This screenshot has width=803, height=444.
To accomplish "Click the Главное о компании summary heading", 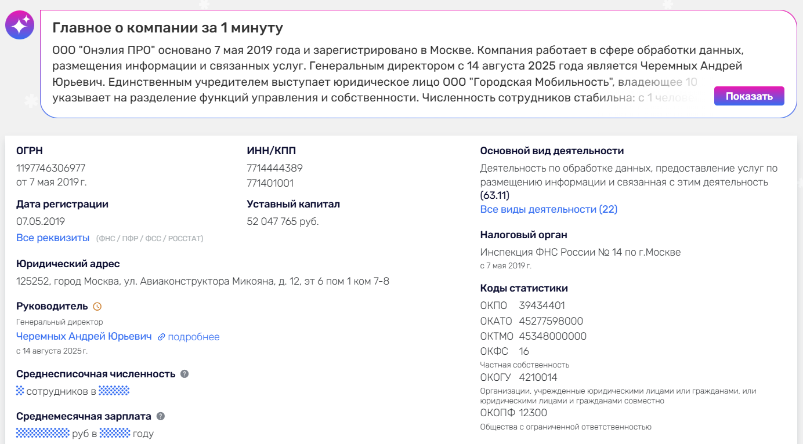I will (168, 28).
